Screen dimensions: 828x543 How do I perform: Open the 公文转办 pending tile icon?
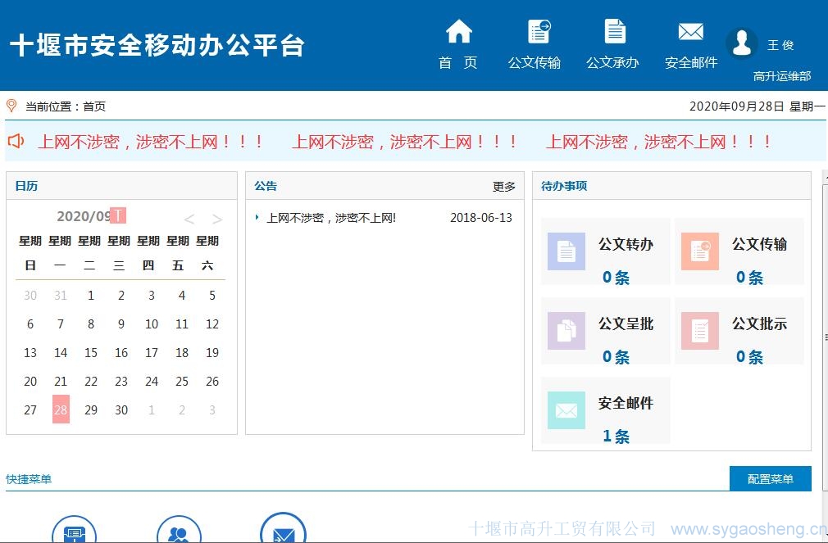(x=566, y=251)
